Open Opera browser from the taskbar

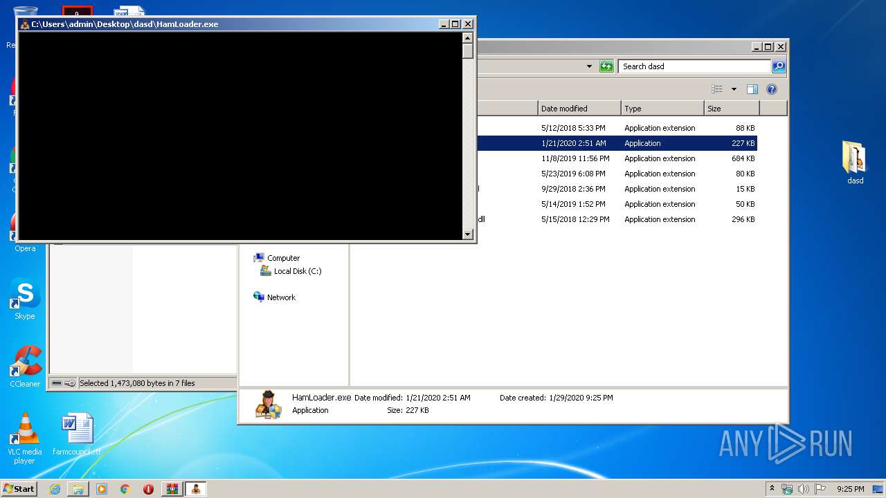coord(149,489)
